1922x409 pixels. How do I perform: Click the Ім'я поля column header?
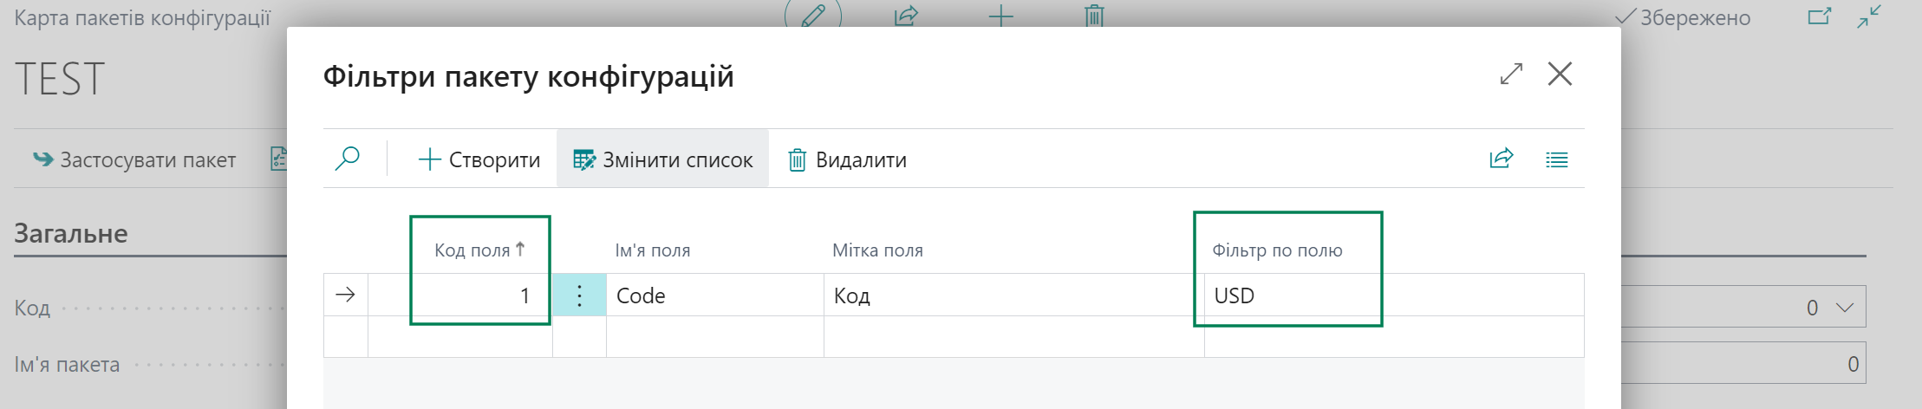pyautogui.click(x=653, y=250)
